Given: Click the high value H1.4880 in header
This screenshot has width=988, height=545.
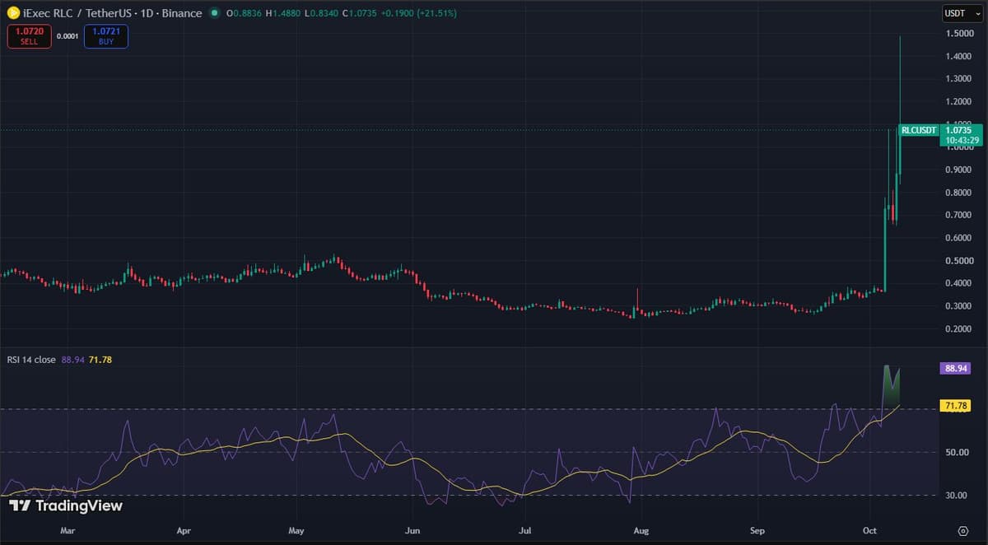Looking at the screenshot, I should click(283, 13).
